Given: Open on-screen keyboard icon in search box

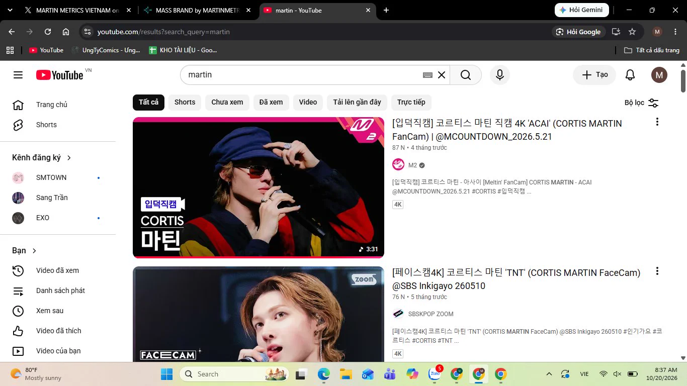Looking at the screenshot, I should pyautogui.click(x=427, y=75).
